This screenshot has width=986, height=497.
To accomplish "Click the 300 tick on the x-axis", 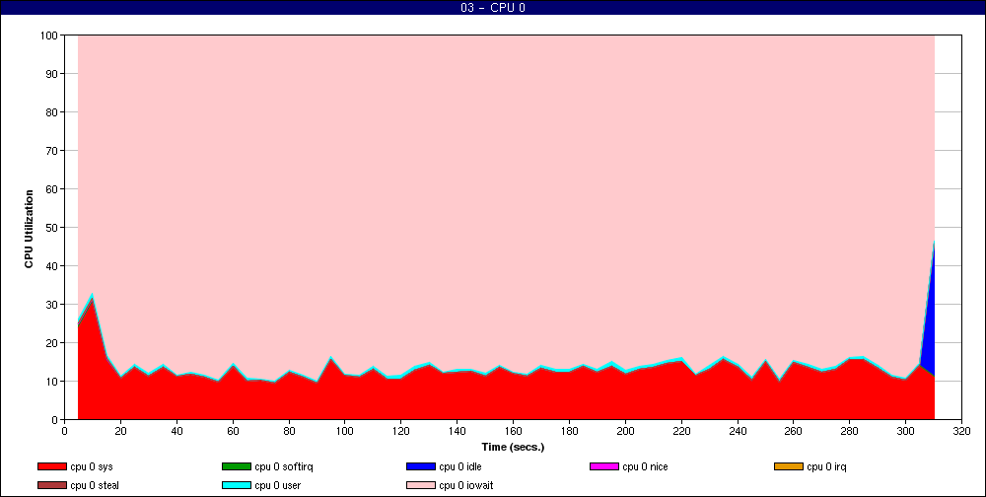I will click(x=905, y=431).
